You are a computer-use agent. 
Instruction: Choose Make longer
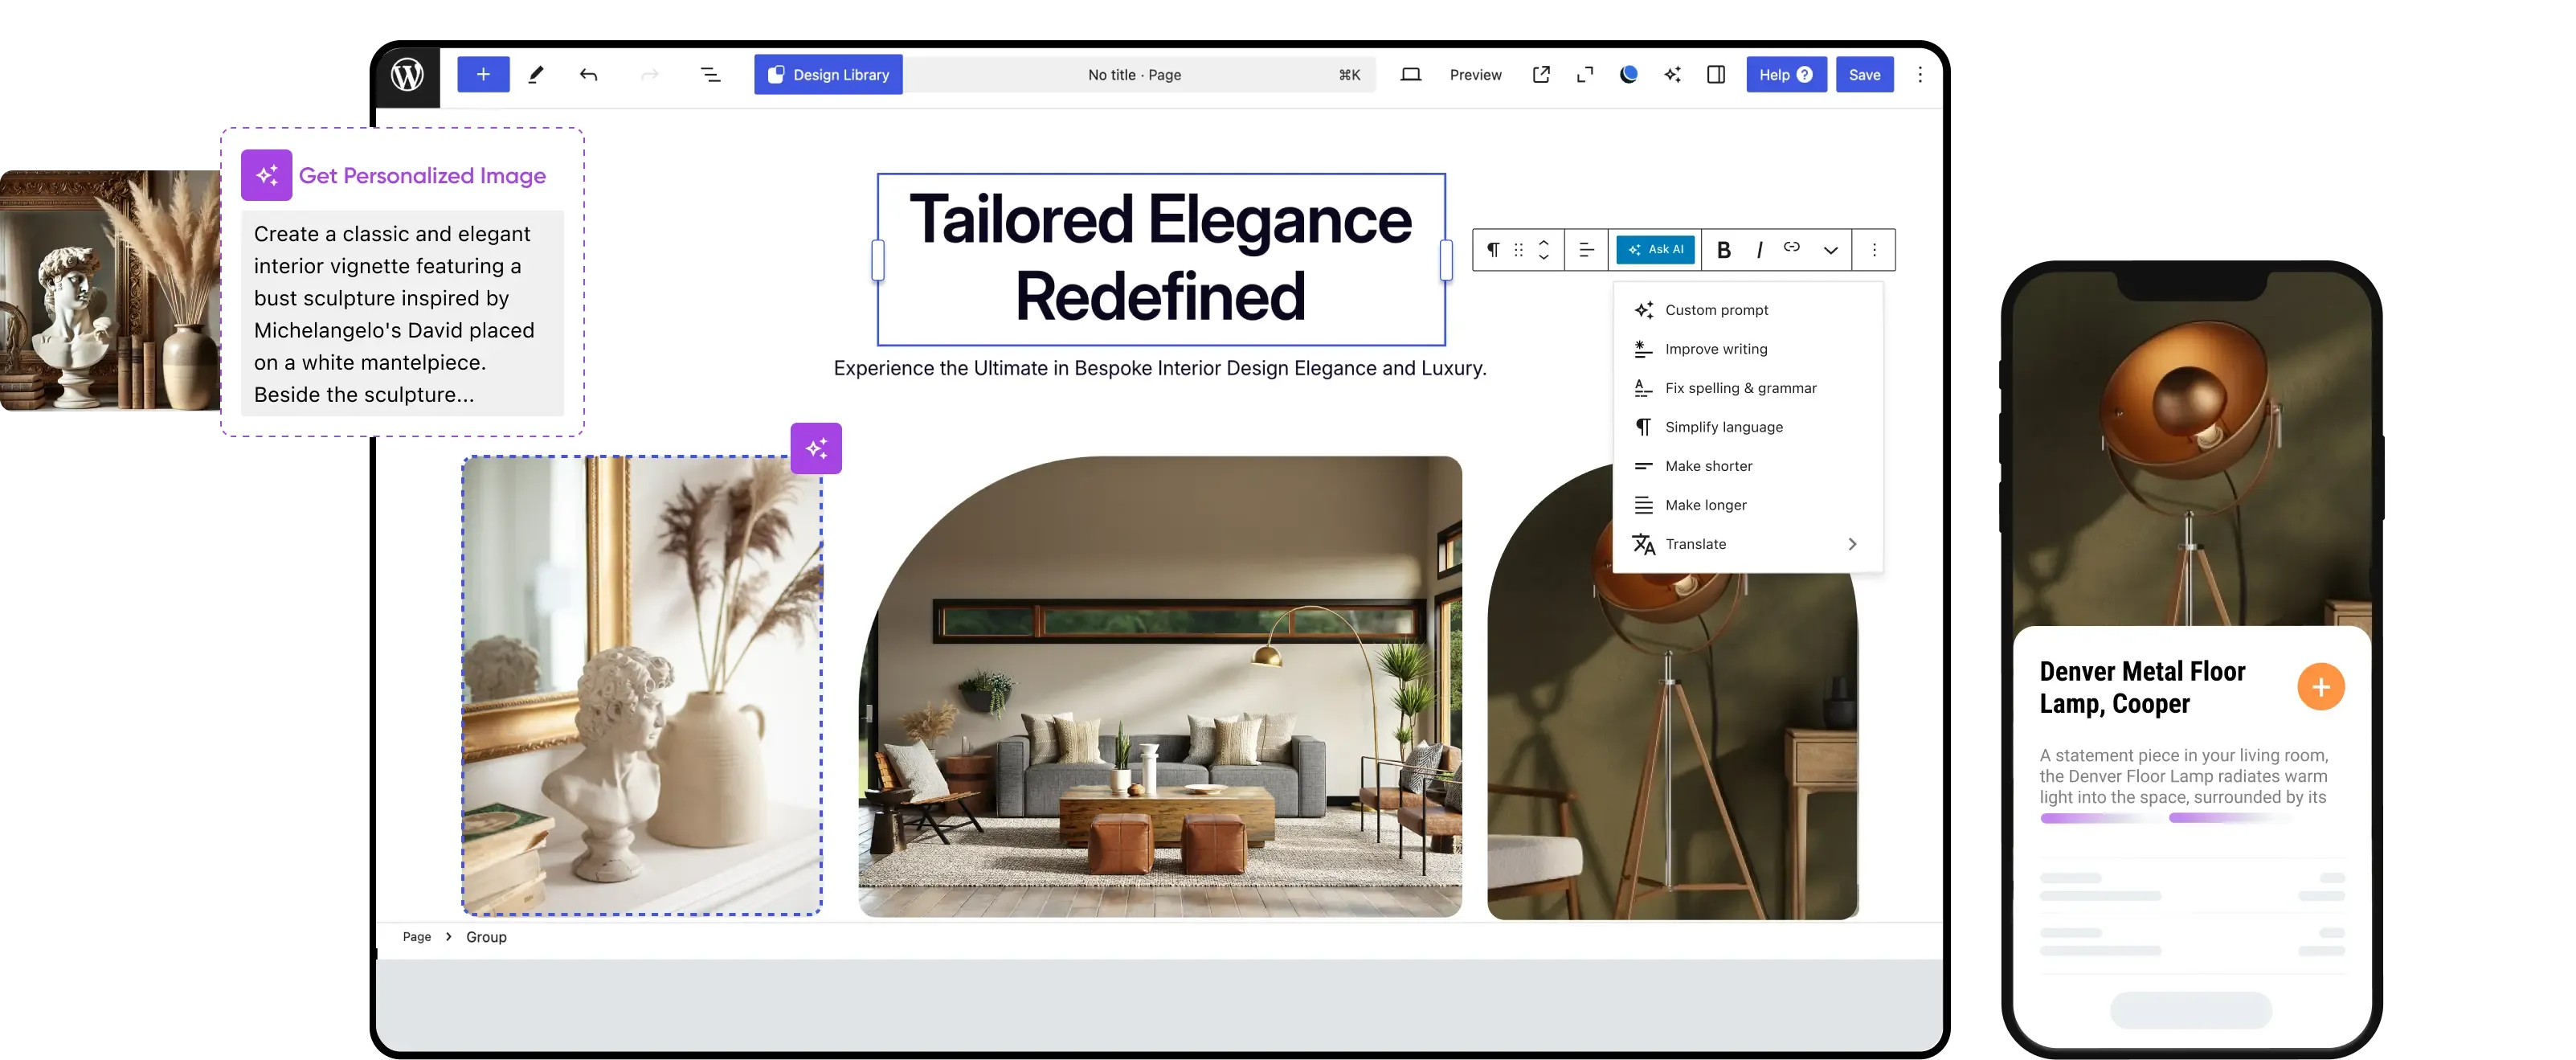point(1747,505)
